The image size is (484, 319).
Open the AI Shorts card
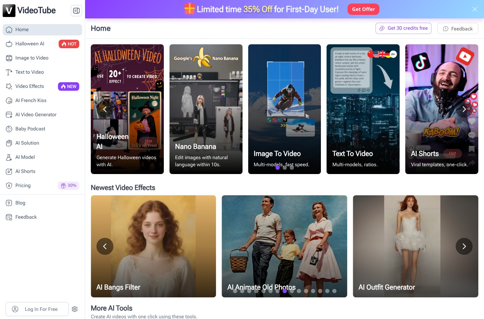click(442, 109)
